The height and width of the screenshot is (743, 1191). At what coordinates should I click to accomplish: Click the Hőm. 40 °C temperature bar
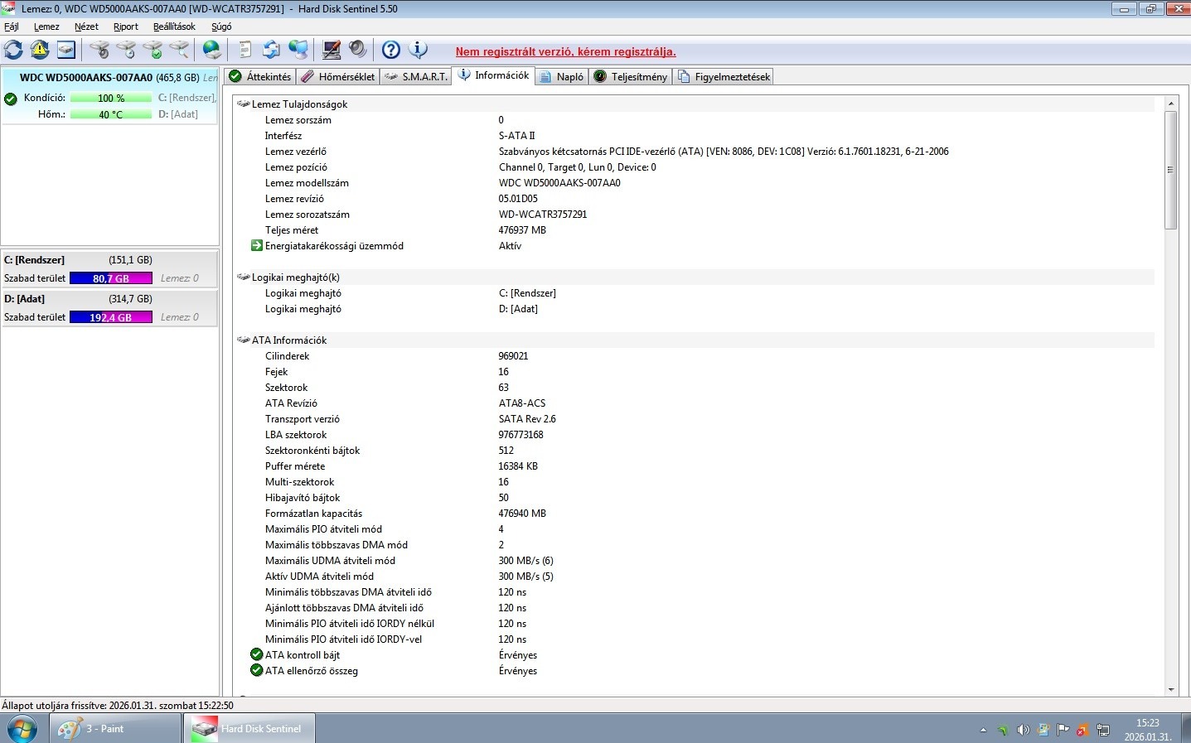tap(111, 114)
